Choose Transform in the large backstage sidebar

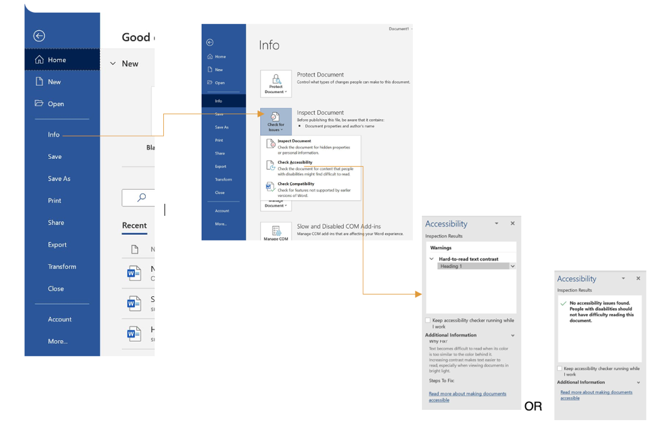coord(62,267)
